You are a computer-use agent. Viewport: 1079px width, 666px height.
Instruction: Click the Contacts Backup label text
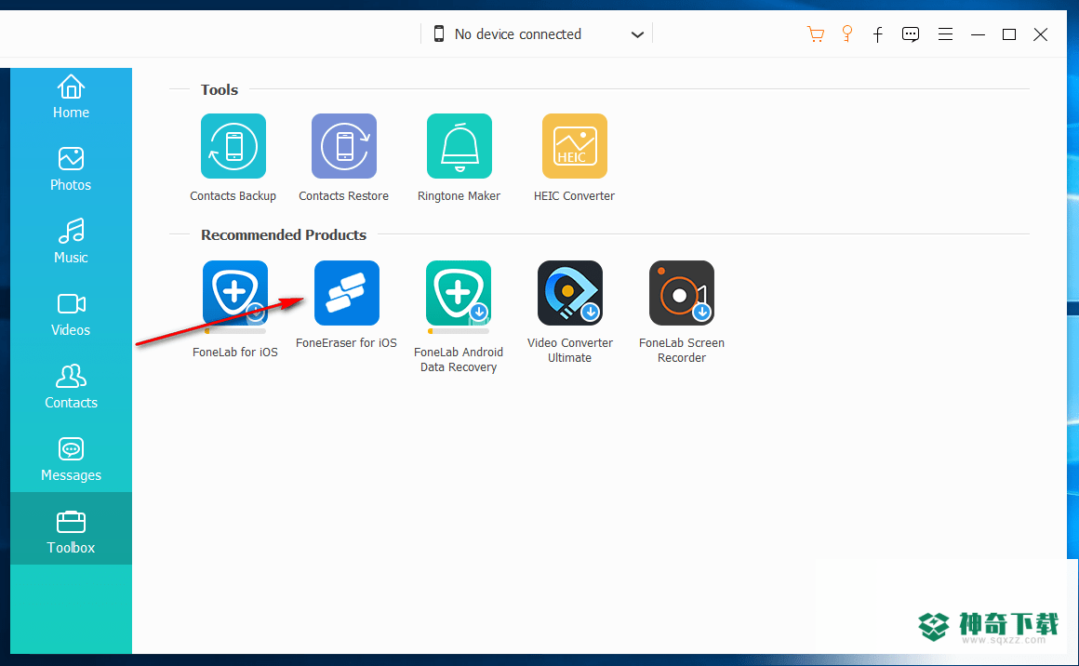(x=233, y=196)
